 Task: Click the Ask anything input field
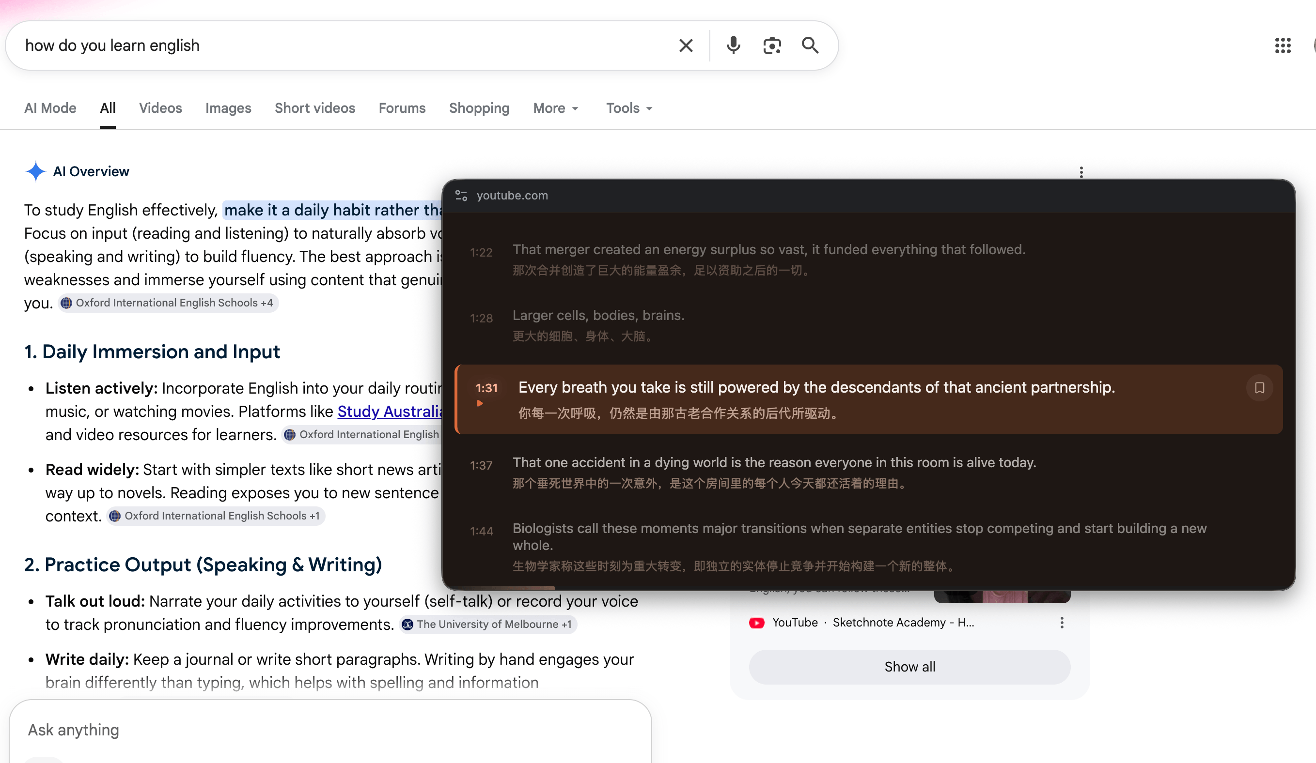[x=330, y=730]
